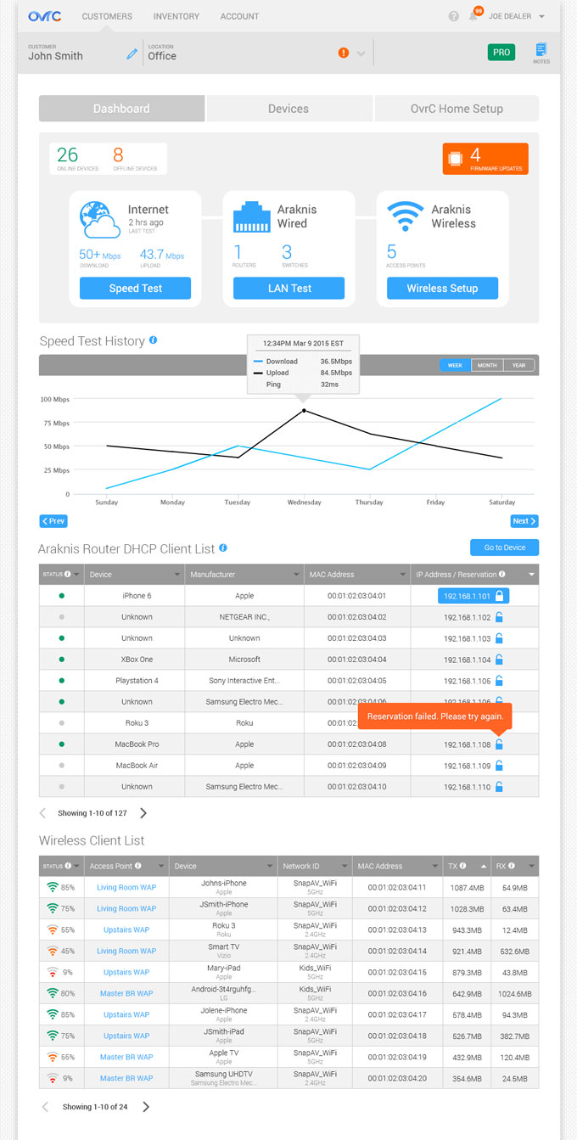Open the Notes icon
577x1140 pixels.
coord(541,53)
